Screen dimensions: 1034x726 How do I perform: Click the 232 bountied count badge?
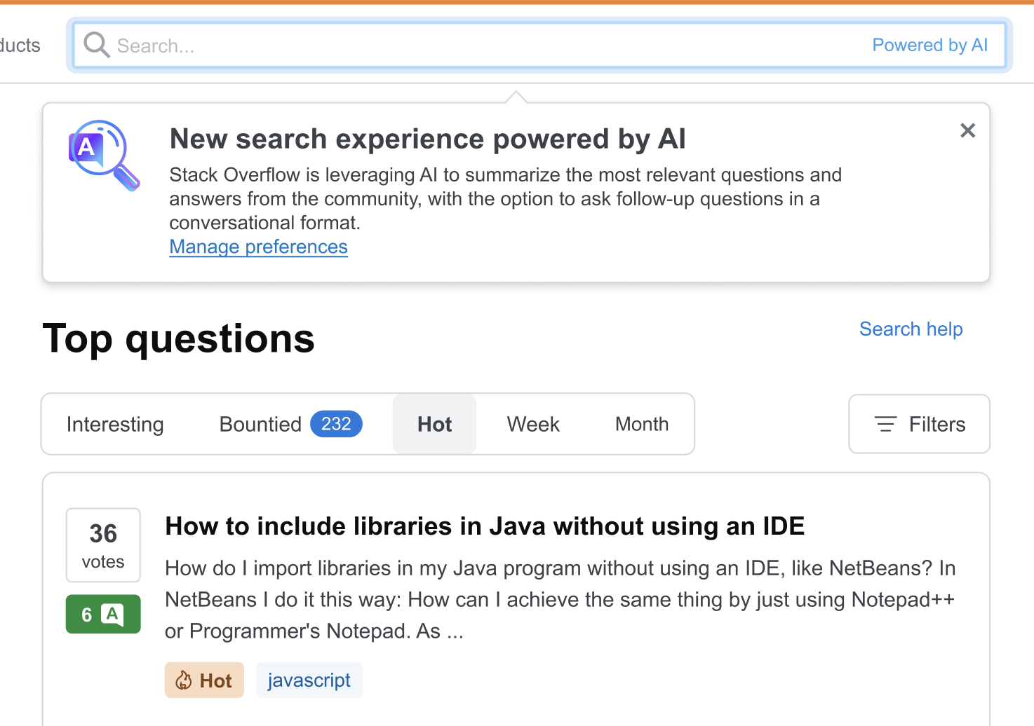336,424
